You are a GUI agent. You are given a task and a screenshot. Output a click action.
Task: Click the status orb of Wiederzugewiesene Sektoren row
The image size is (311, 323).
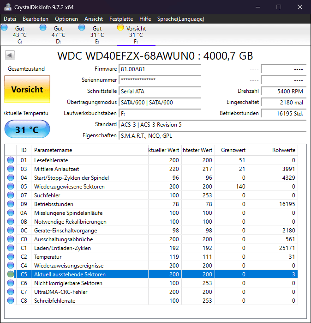click(x=11, y=186)
